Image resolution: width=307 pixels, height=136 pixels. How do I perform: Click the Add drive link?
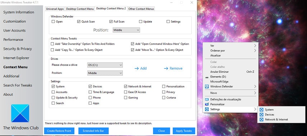click(x=141, y=68)
